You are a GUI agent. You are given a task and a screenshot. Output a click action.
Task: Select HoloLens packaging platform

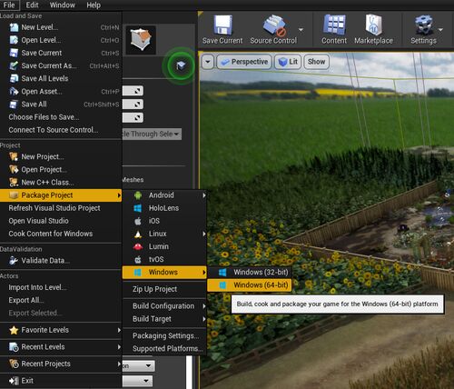[164, 208]
